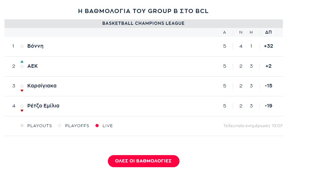
Task: Click the N wins column header
Action: click(241, 32)
